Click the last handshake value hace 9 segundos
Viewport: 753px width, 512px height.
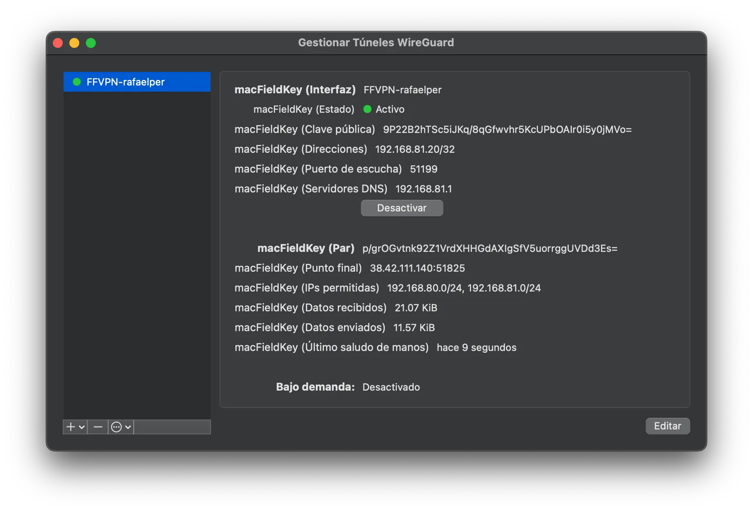click(477, 348)
